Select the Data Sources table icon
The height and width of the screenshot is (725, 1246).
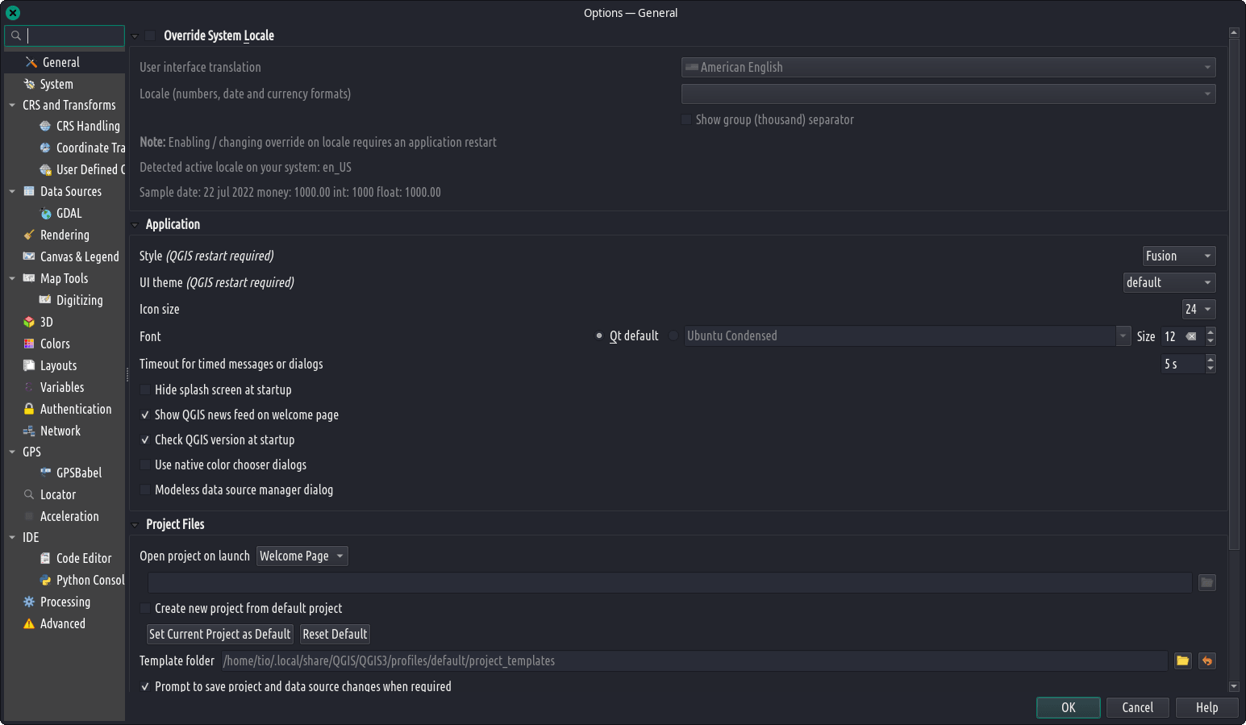(29, 191)
